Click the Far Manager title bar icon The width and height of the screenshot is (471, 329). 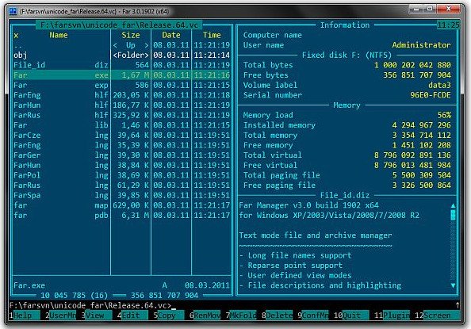(13, 11)
